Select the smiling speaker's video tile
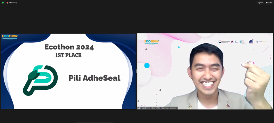274x123 pixels. (205, 71)
